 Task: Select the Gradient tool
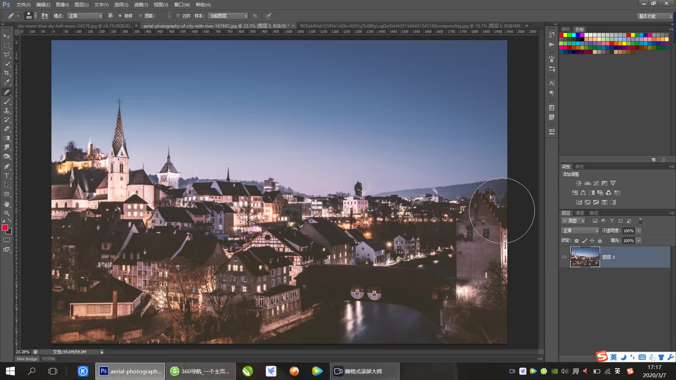coord(7,138)
